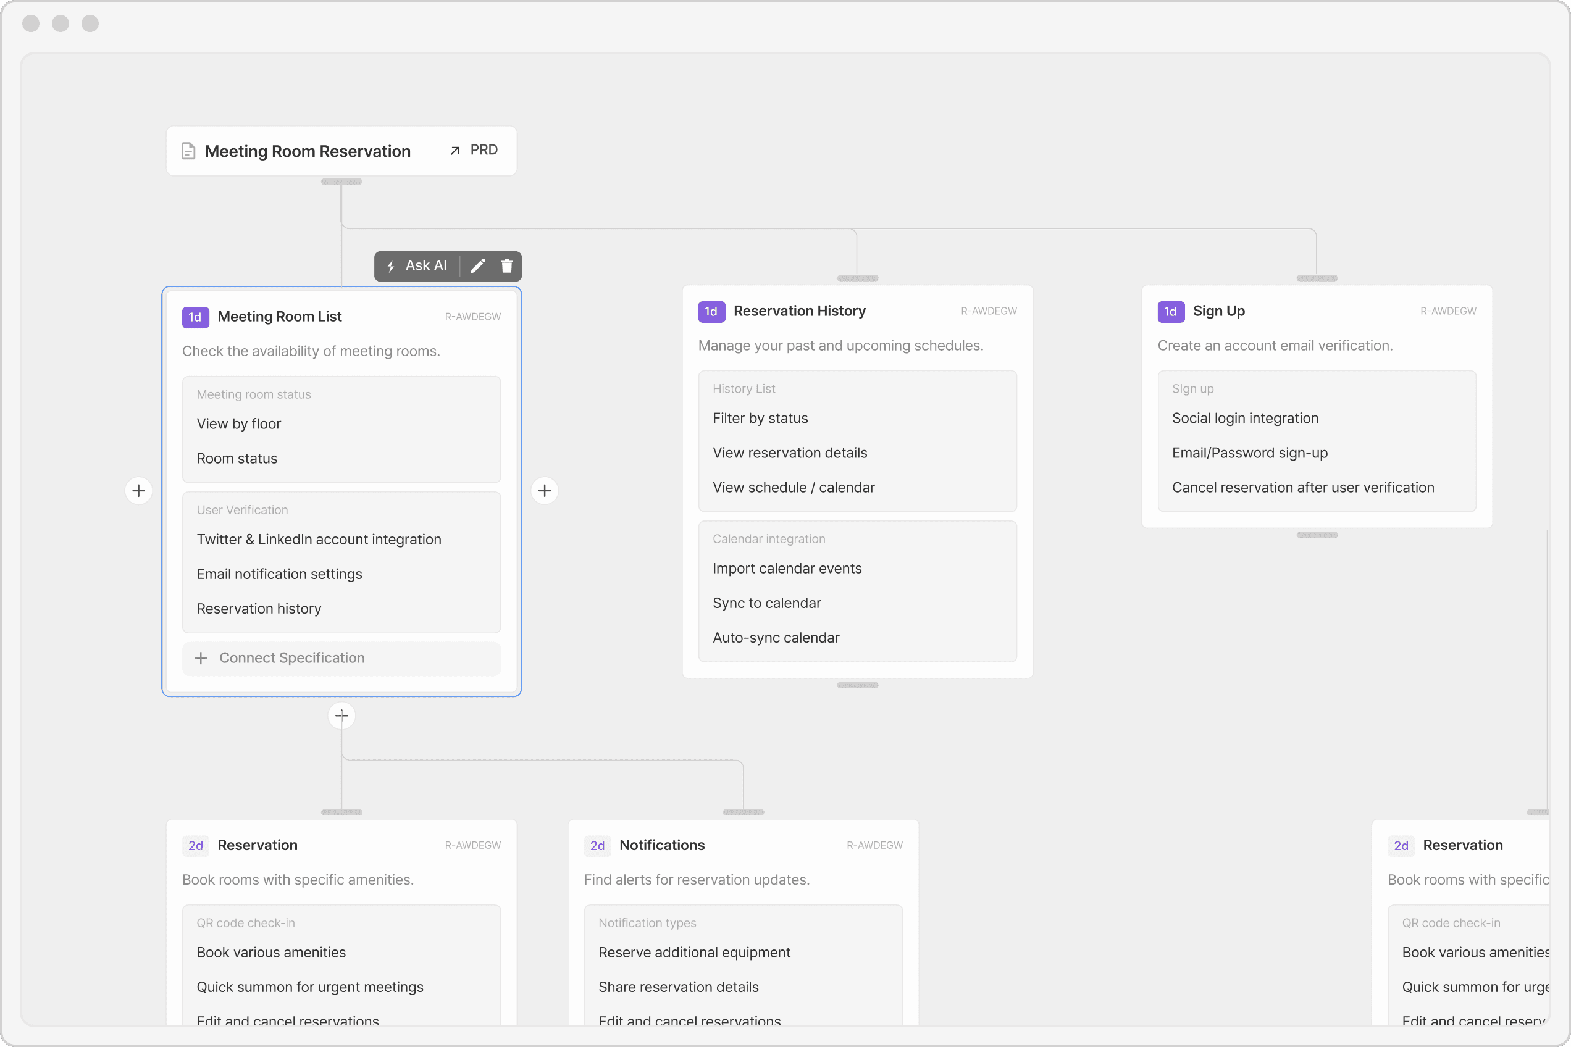
Task: Click connector handle under Meeting Room Reservation node
Action: coord(341,181)
